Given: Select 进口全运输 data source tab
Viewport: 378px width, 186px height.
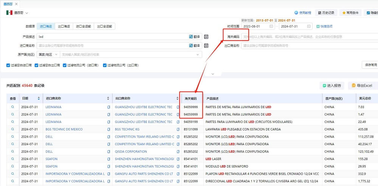Looking at the screenshot, I should pyautogui.click(x=84, y=26).
